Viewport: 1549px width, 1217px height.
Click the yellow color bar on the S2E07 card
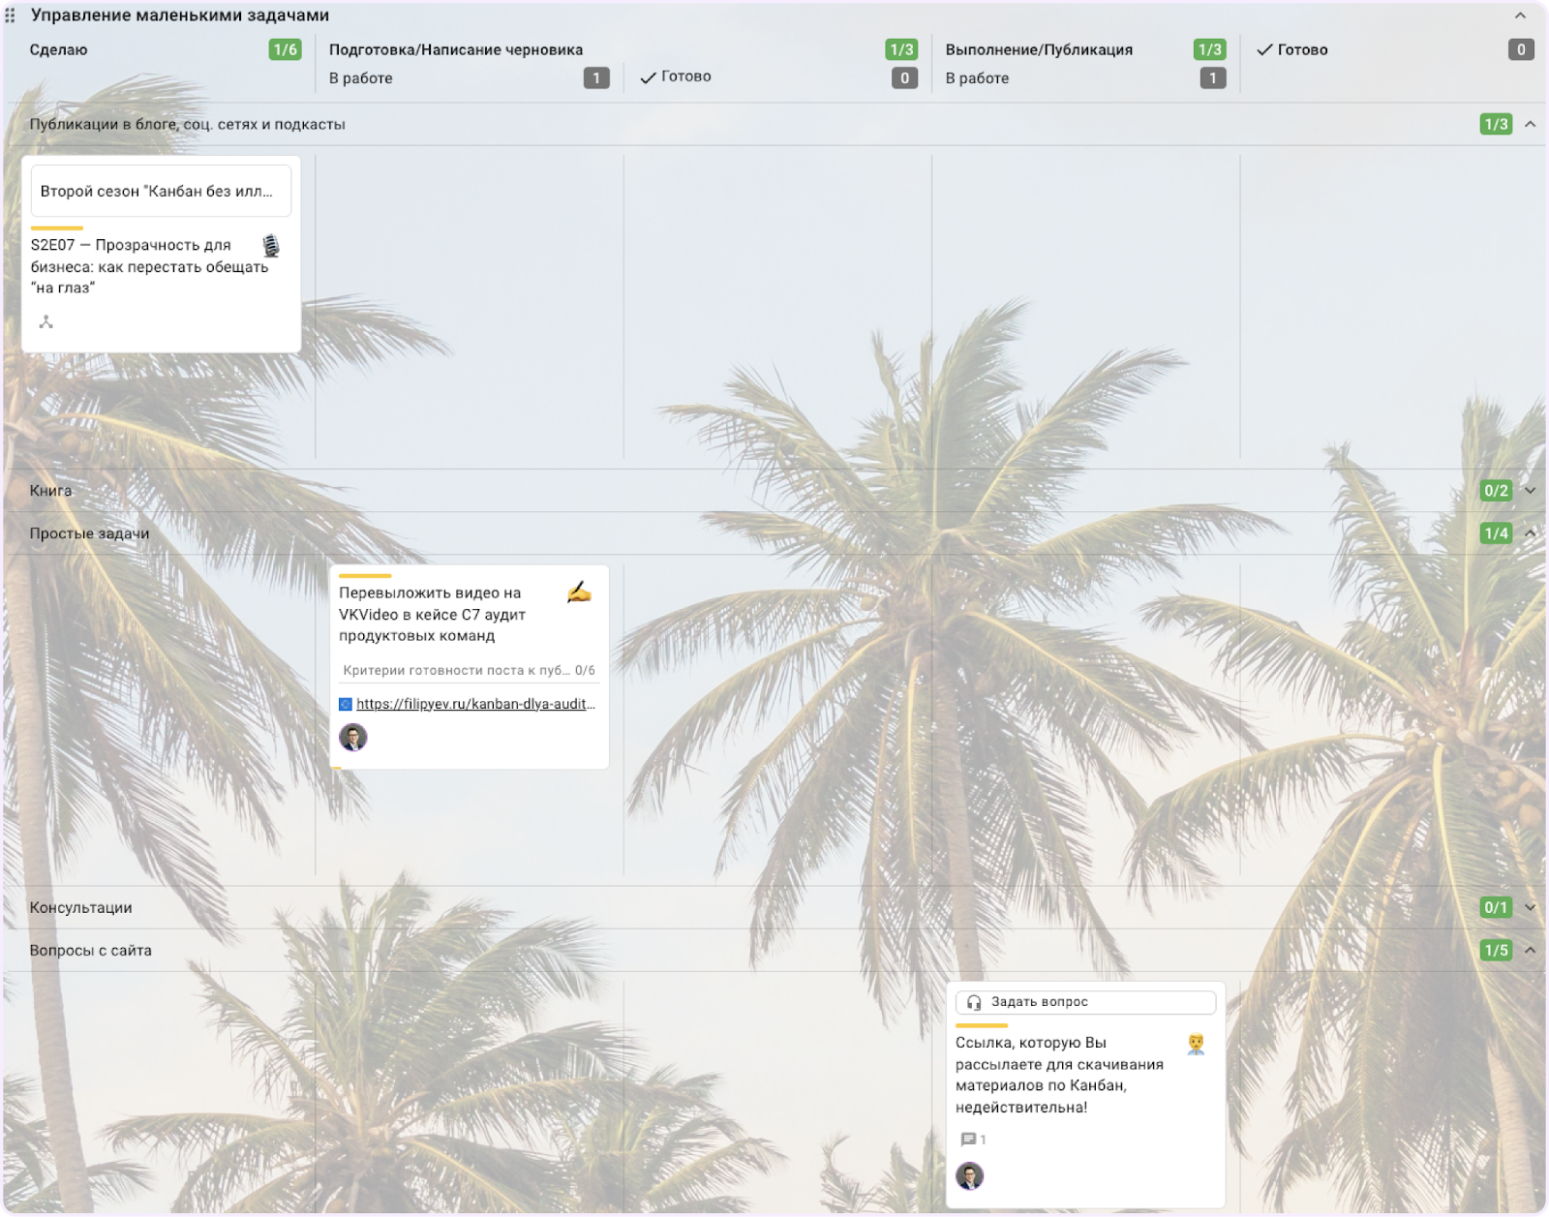(x=57, y=228)
